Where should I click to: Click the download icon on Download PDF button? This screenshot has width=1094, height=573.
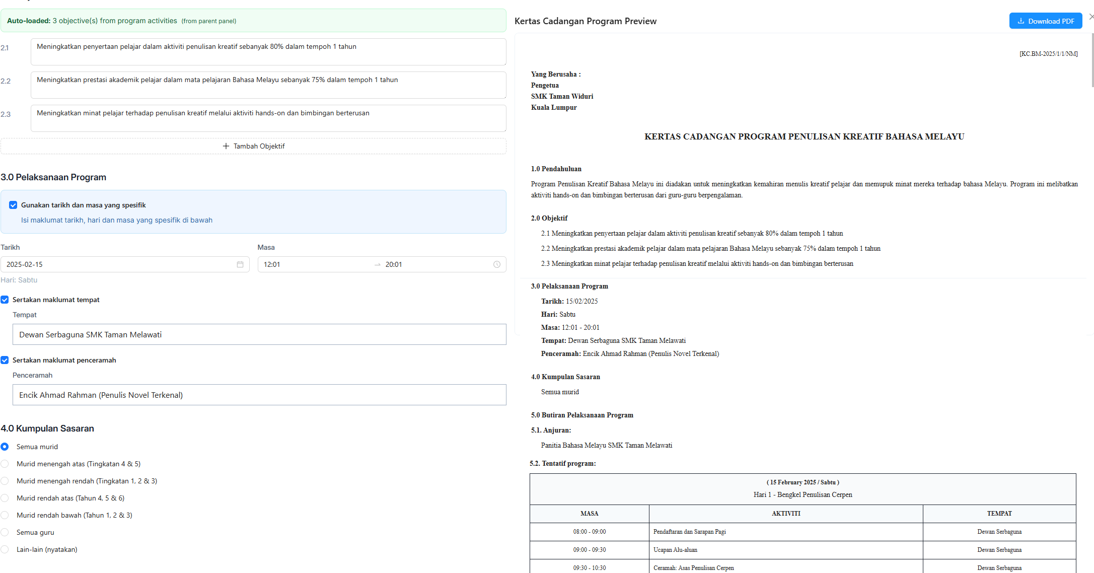(x=1021, y=21)
